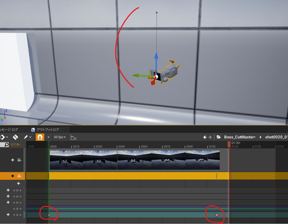Image resolution: width=288 pixels, height=224 pixels.
Task: Click the red playhead handle at 0118
Action: click(229, 144)
